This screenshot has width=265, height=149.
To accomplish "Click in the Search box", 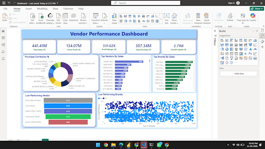I will click(146, 3).
